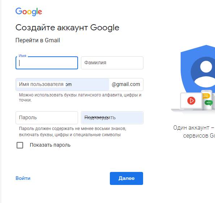Click the @gmail.com suffix text
Viewport: 215px width, 203px height.
coord(126,84)
